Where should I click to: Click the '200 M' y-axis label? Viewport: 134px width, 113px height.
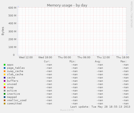click(12, 39)
